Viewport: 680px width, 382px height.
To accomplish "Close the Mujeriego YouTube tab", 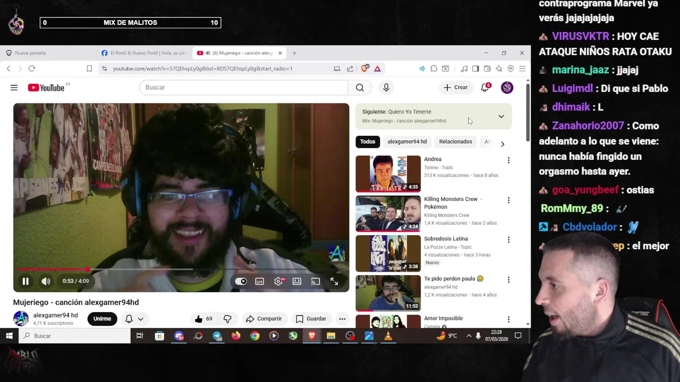I will (280, 53).
